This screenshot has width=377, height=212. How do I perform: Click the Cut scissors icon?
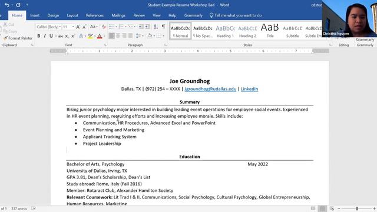point(5,25)
